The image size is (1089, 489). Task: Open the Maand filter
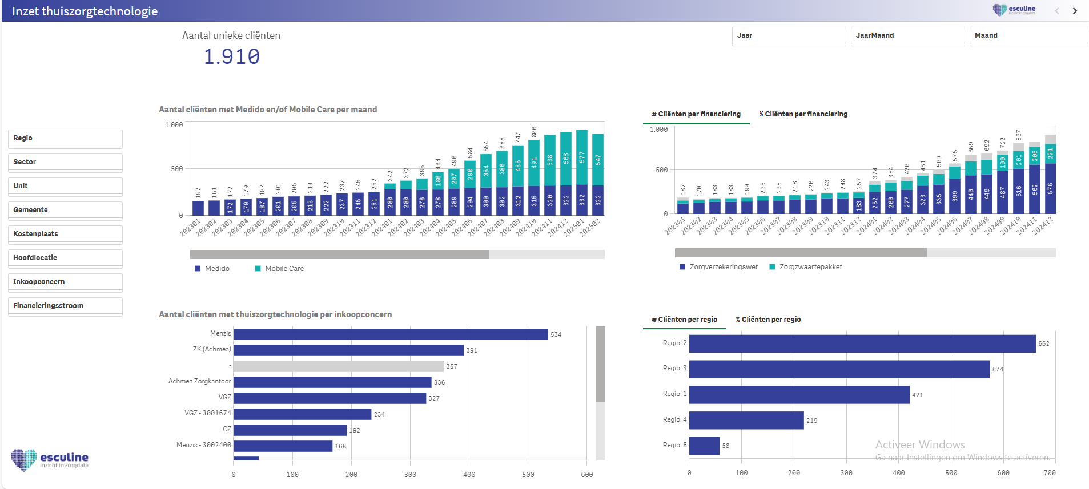click(1028, 35)
